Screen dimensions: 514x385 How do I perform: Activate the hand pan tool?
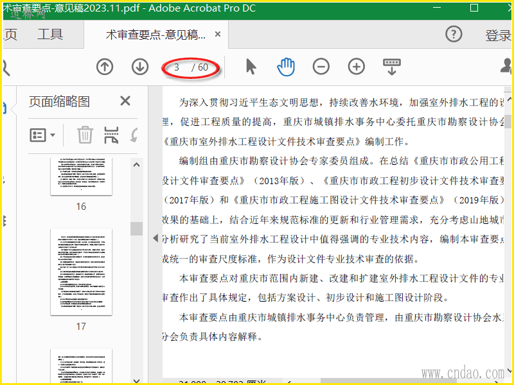click(286, 67)
